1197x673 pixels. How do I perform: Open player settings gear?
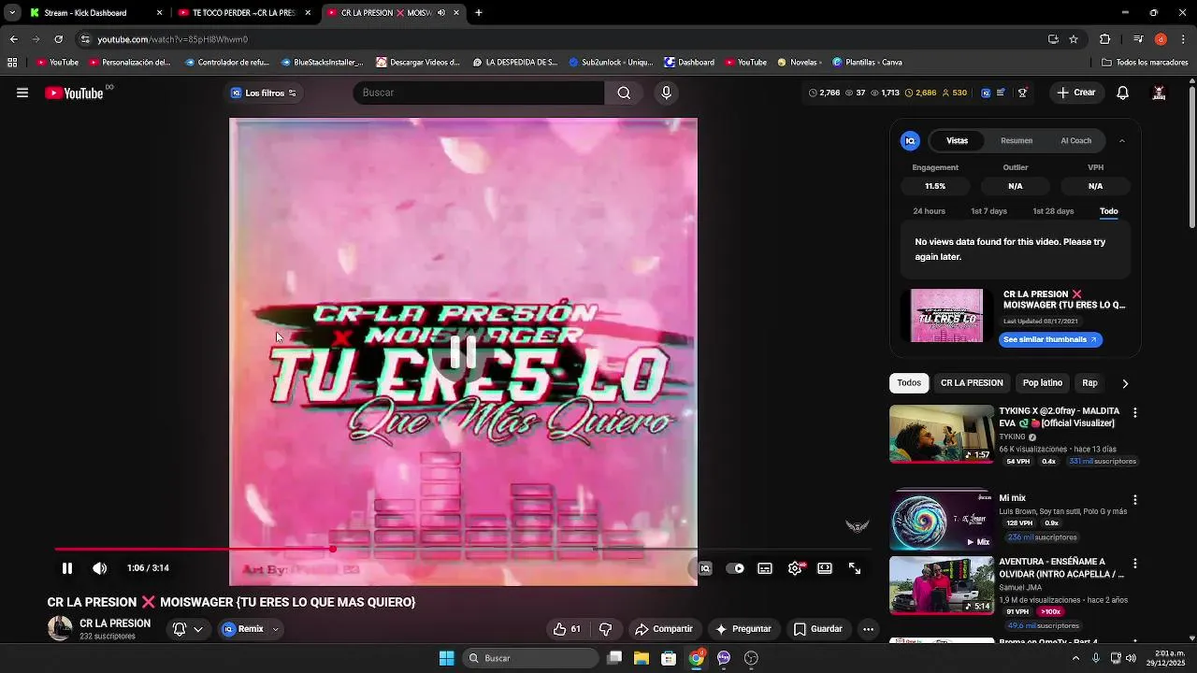click(x=795, y=568)
